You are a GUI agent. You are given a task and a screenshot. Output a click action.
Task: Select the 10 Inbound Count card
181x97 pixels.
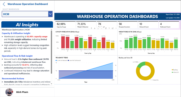pos(148,25)
